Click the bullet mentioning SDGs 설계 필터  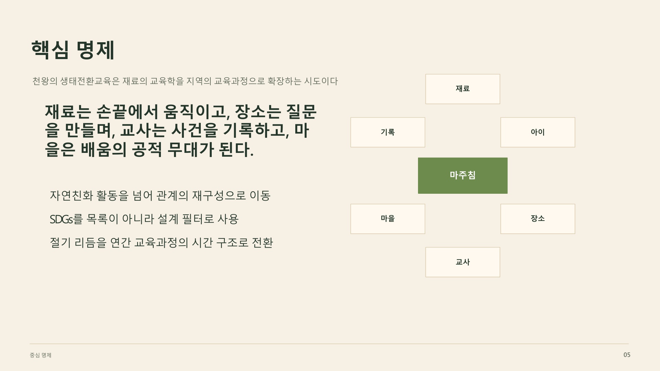tap(144, 219)
